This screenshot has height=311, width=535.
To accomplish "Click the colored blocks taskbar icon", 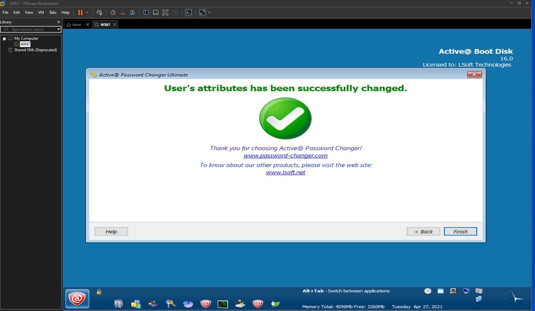I will coord(136,304).
